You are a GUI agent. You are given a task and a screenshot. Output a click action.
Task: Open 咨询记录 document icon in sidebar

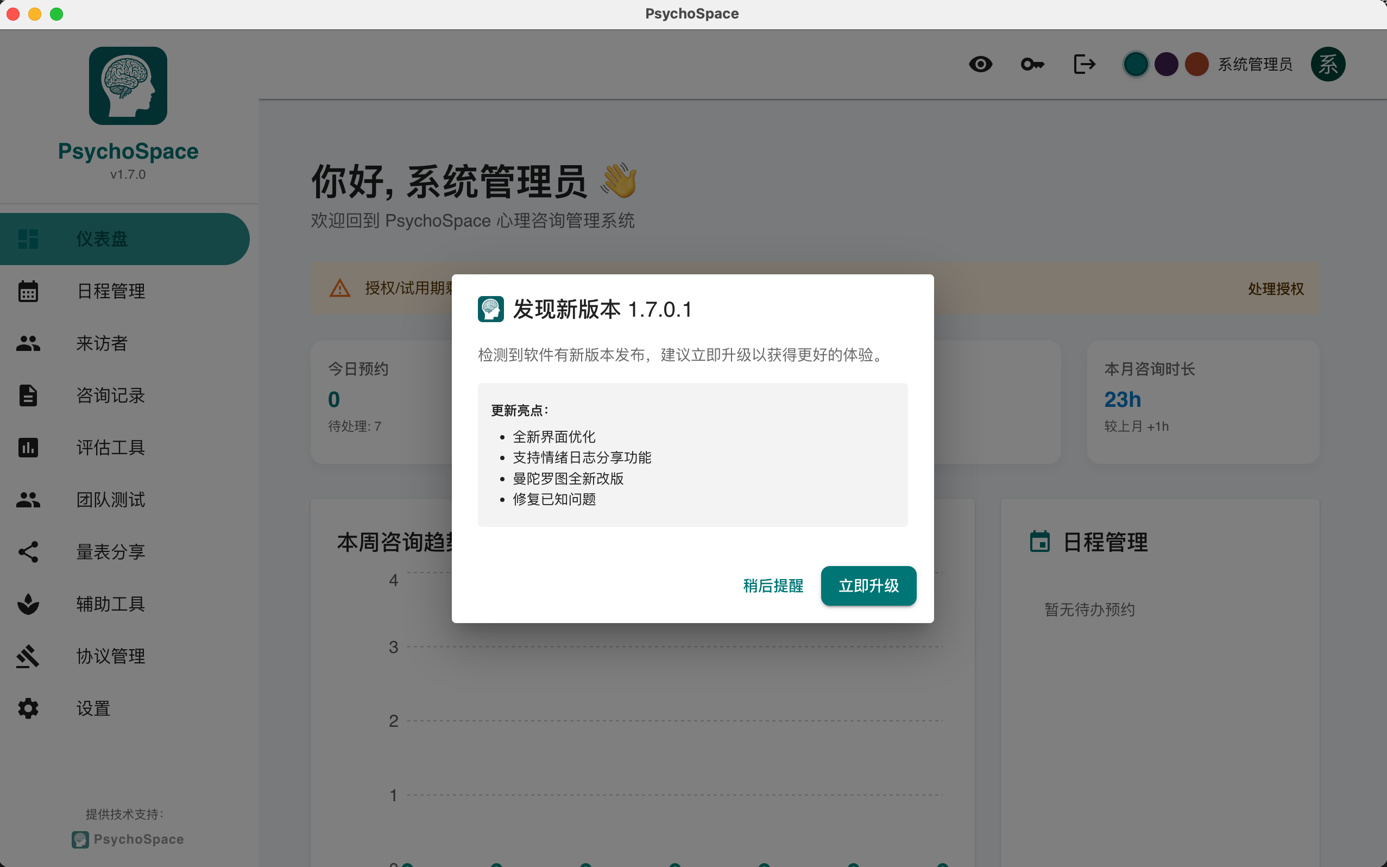28,395
